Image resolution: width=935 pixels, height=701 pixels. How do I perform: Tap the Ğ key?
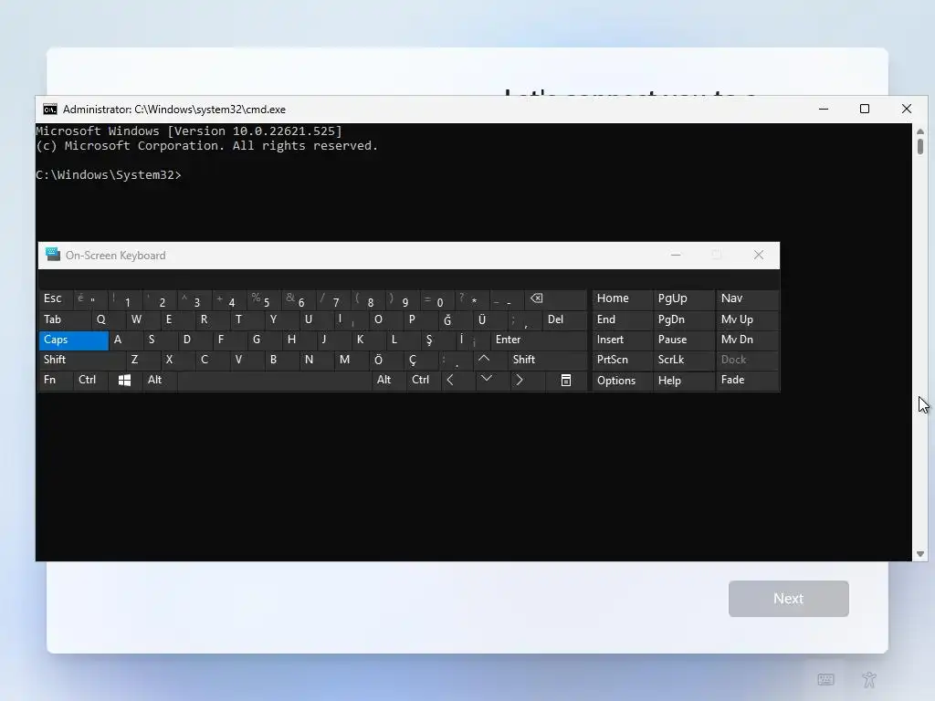[455, 319]
